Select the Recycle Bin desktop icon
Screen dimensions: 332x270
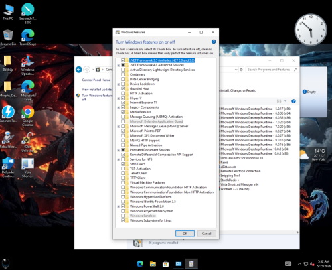click(8, 38)
